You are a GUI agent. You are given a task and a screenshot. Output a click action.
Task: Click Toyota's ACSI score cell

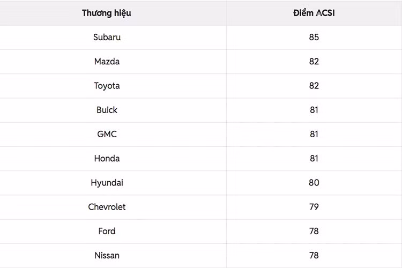(314, 86)
